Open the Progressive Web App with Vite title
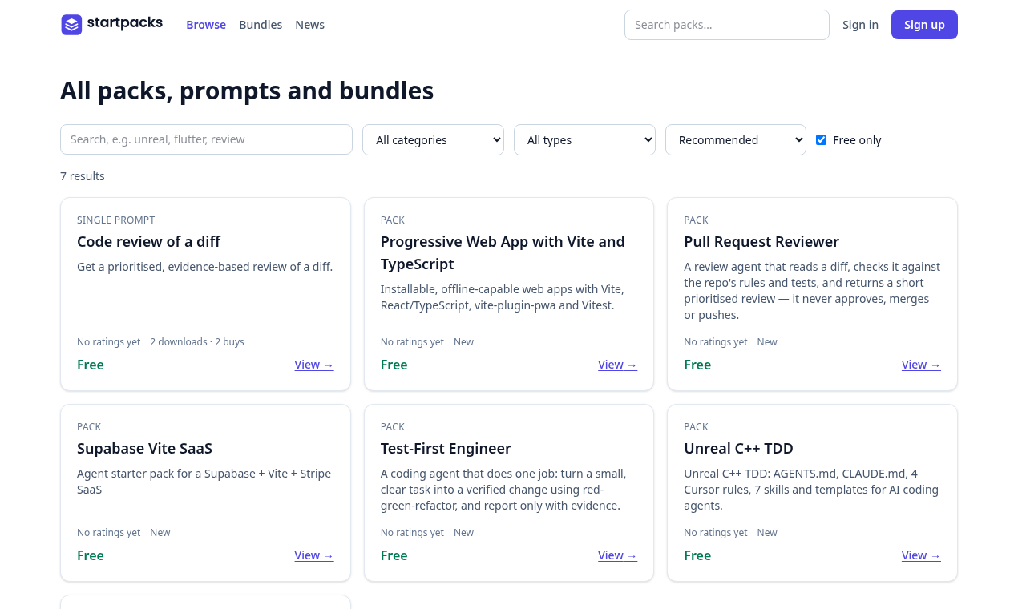The height and width of the screenshot is (609, 1018). pos(503,253)
